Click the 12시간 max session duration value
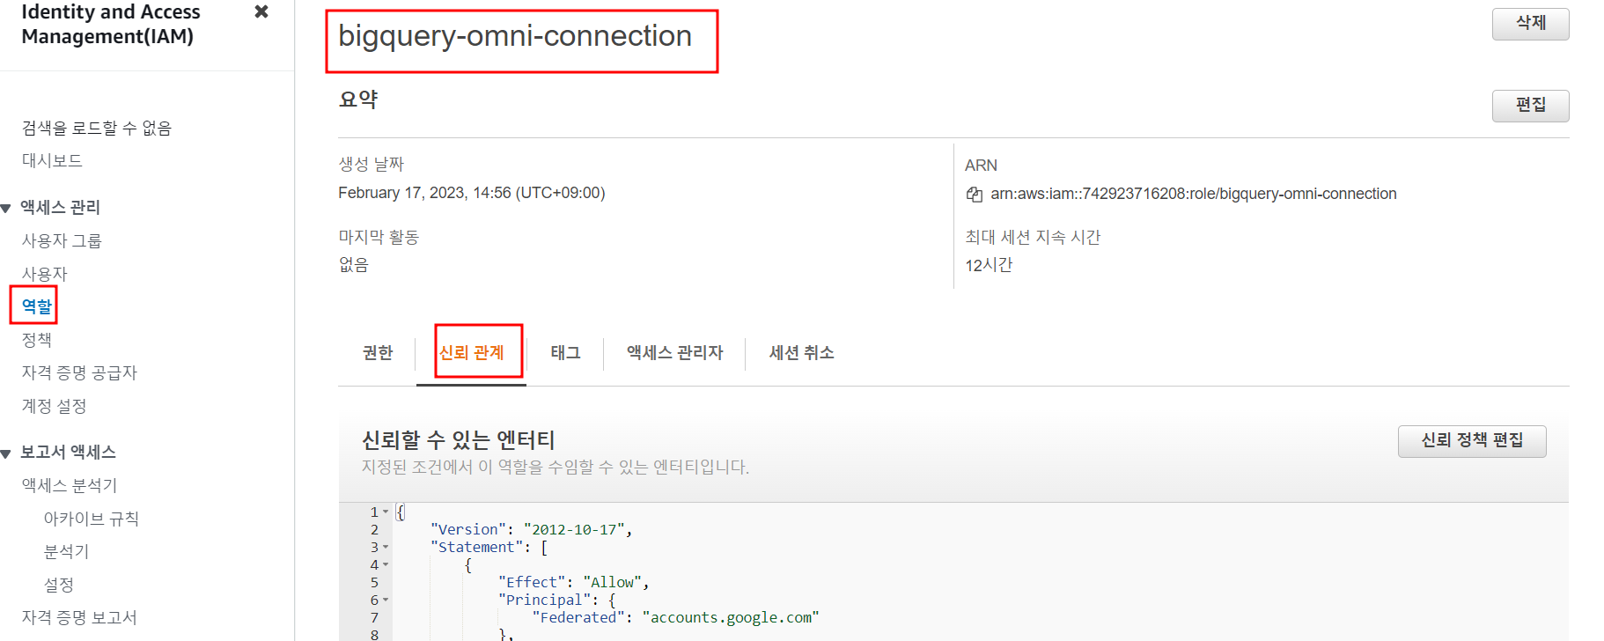Screen dimensions: 1604x641 pyautogui.click(x=989, y=266)
